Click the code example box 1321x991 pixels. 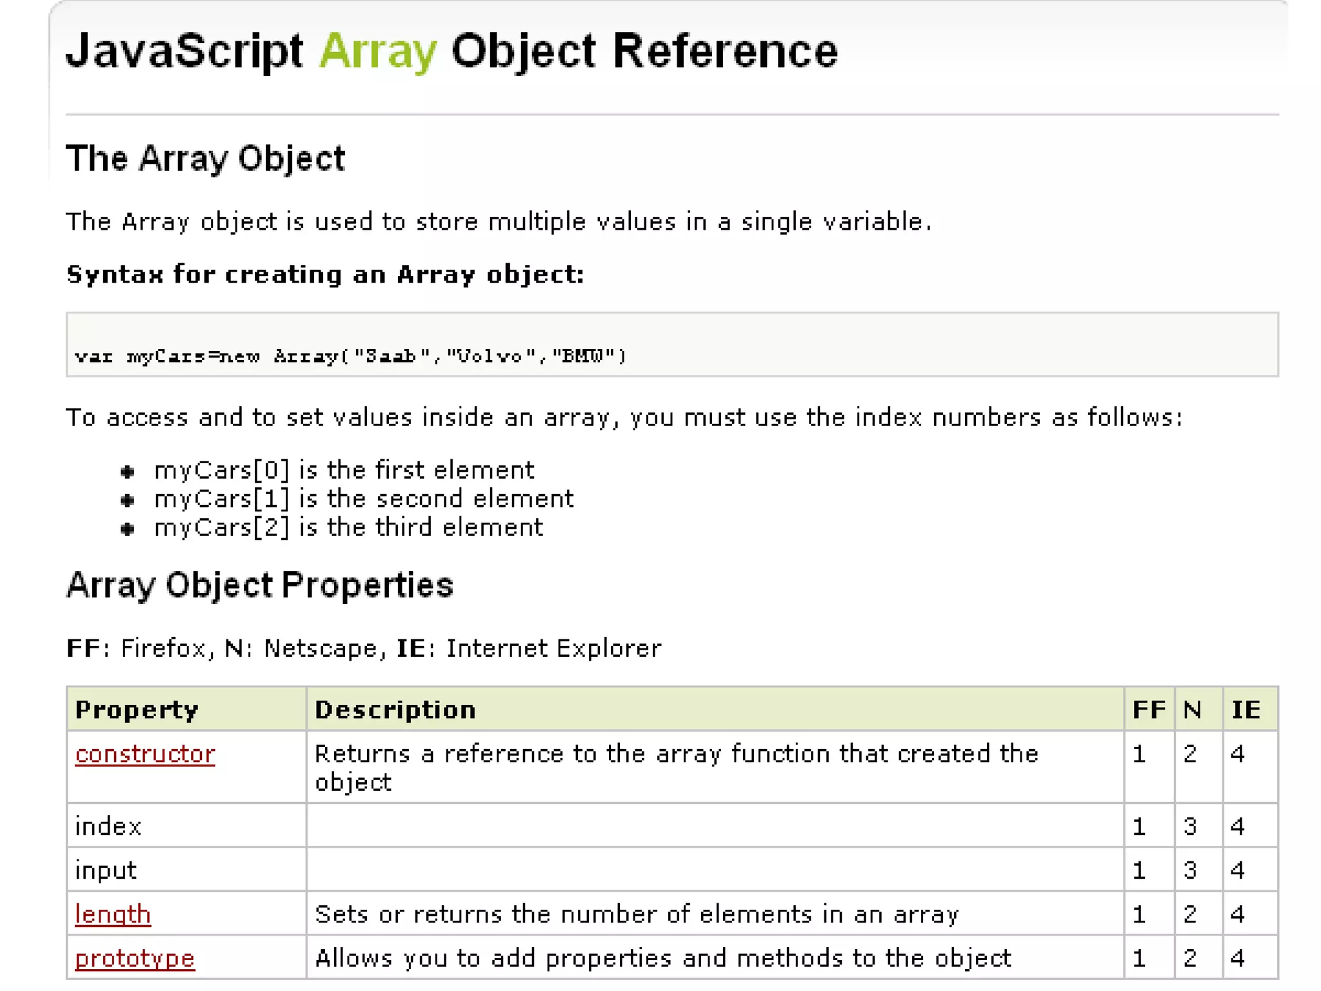671,345
